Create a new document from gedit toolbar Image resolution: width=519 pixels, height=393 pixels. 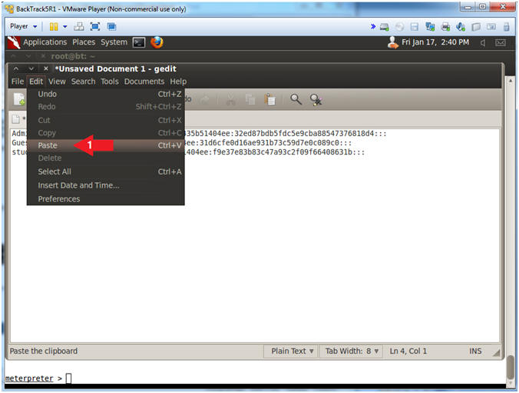pos(19,99)
